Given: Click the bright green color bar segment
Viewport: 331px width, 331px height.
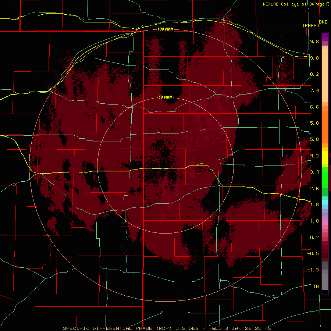Looking at the screenshot, I should click(325, 177).
